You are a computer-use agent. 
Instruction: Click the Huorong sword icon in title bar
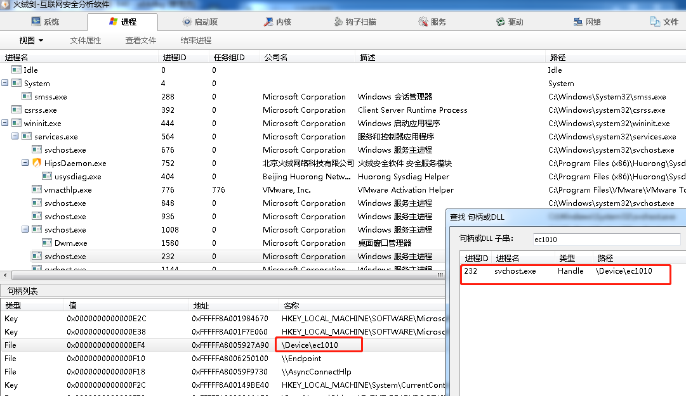(6, 5)
